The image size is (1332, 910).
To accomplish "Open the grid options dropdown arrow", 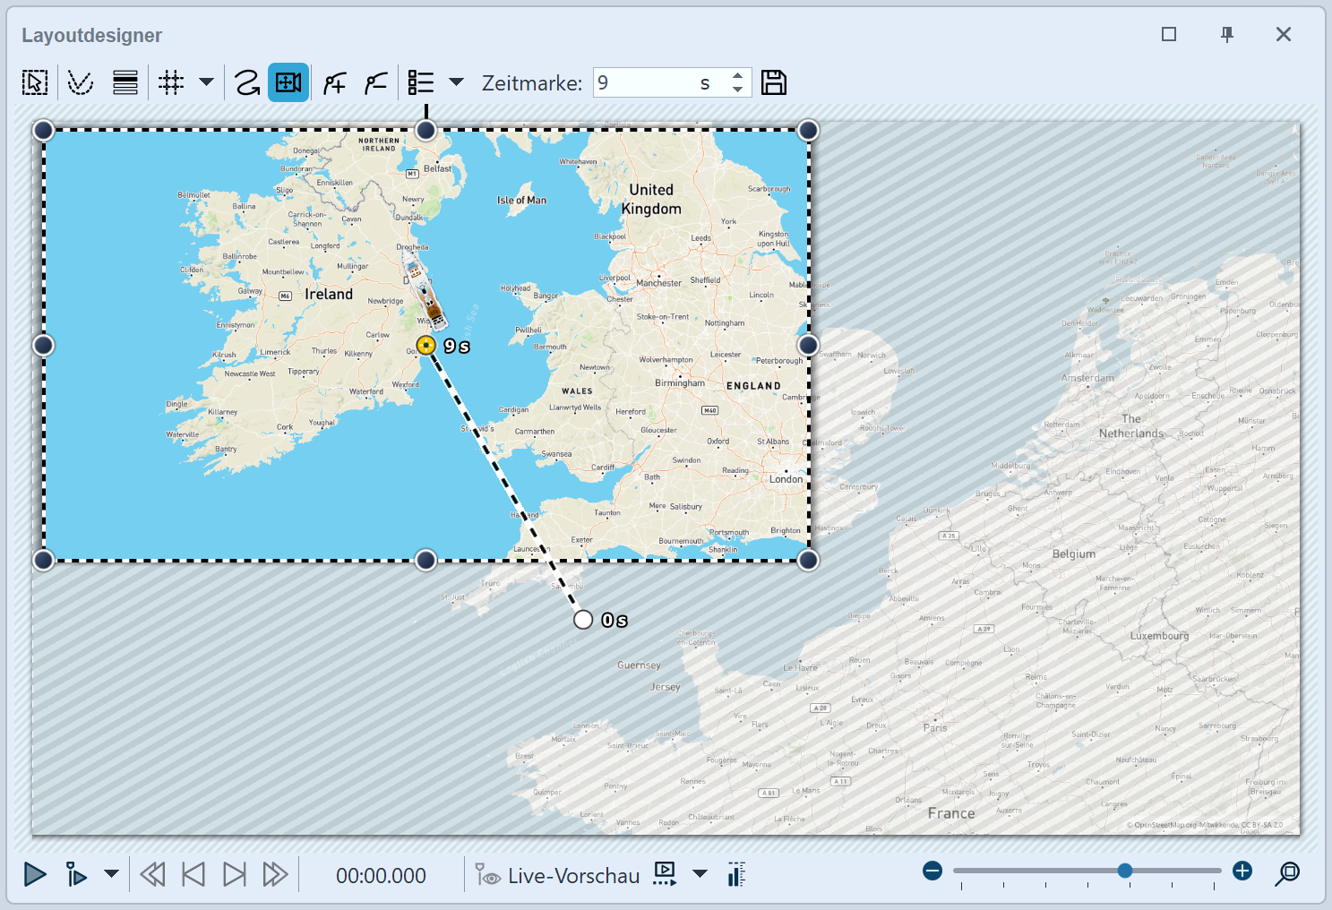I will tap(206, 82).
